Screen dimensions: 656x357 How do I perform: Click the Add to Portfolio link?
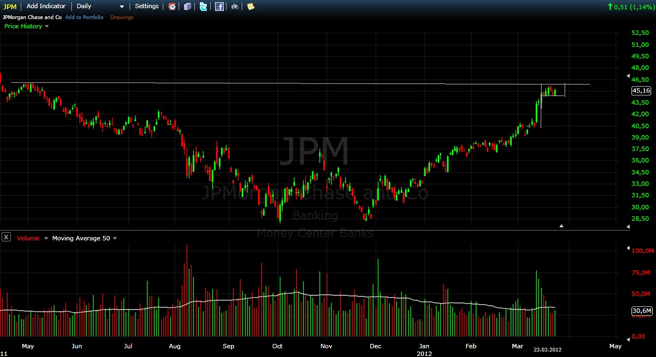[84, 17]
